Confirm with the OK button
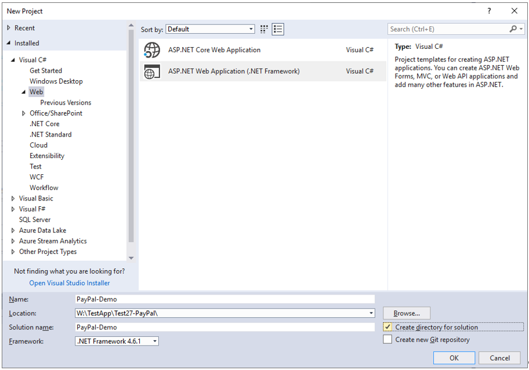Screen dimensions: 529x370 [454, 358]
